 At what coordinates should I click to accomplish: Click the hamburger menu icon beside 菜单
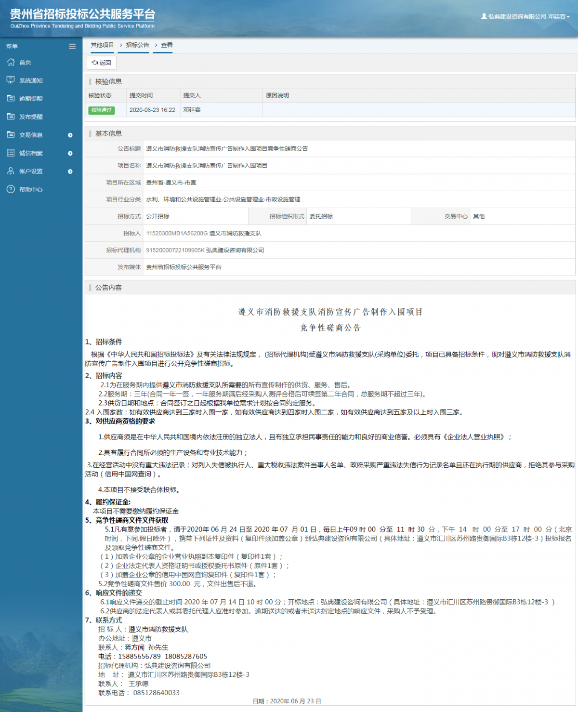click(72, 46)
